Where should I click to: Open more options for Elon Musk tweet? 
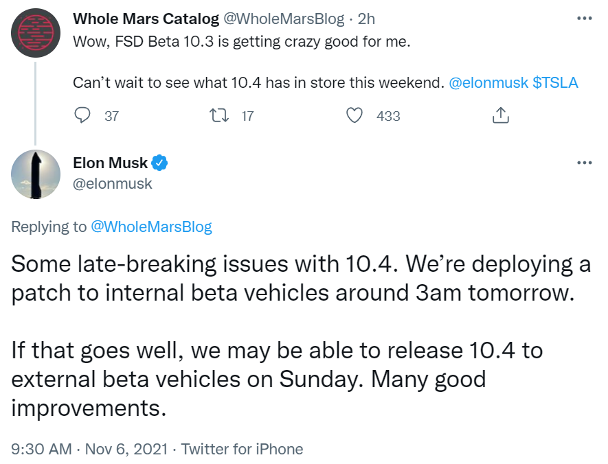pos(584,163)
